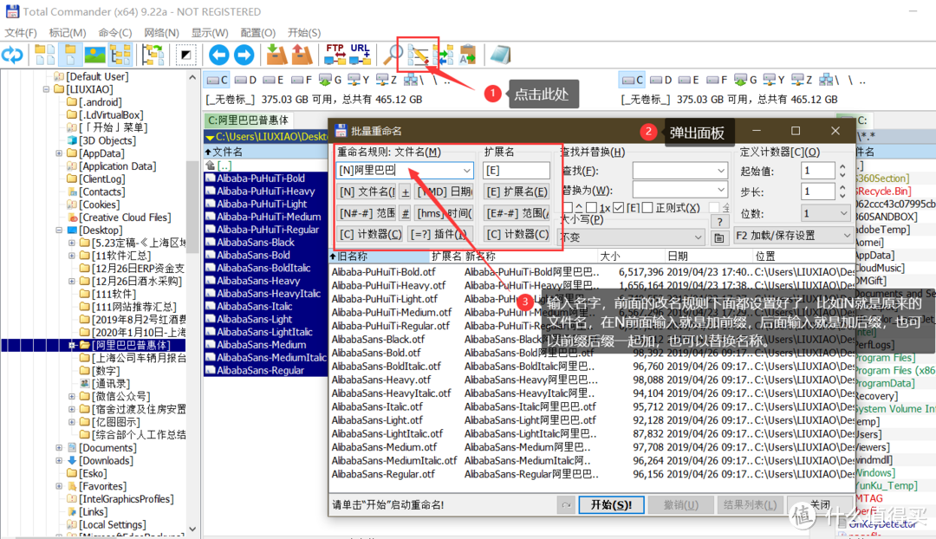Image resolution: width=936 pixels, height=539 pixels.
Task: Click the refresh/reread source toolbar icon
Action: tap(12, 55)
